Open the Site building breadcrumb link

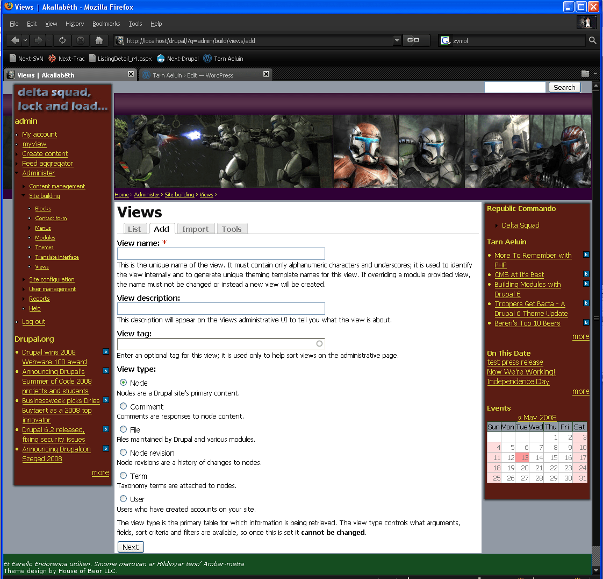[x=180, y=194]
